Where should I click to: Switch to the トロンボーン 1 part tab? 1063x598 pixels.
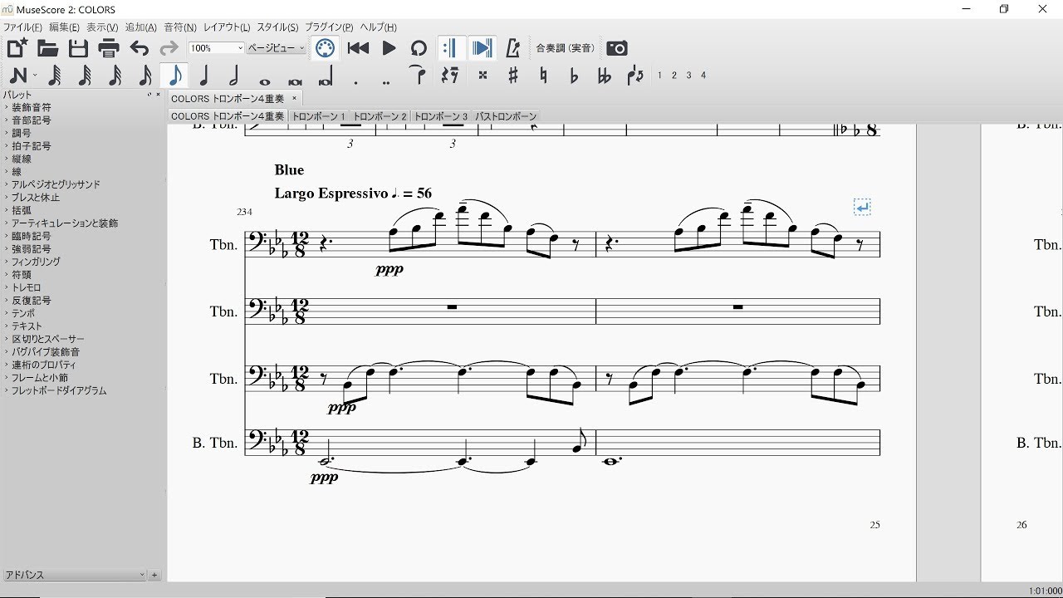(318, 116)
